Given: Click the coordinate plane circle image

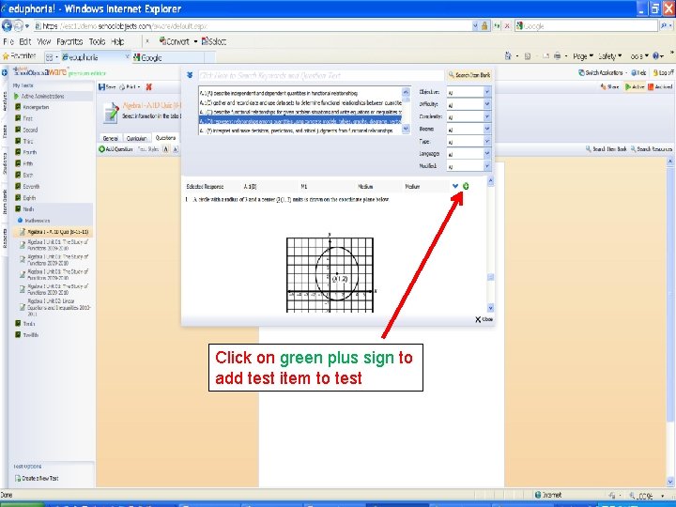Looking at the screenshot, I should (x=330, y=272).
